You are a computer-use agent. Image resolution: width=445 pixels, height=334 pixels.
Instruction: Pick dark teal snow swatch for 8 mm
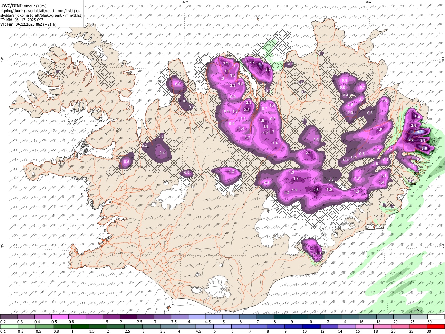point(282,317)
